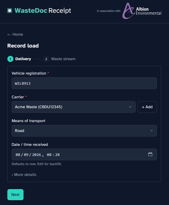This screenshot has width=169, height=205.
Task: Click the step 1 circle badge
Action: [10, 59]
